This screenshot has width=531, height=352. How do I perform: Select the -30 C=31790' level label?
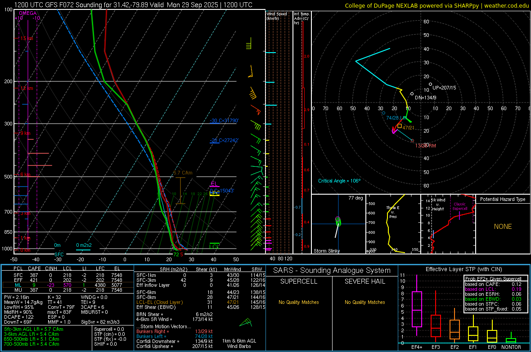tap(224, 120)
